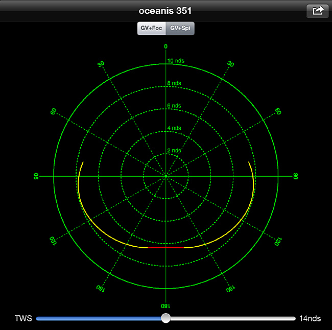The image size is (332, 330).
Task: Click the '0' angle label at top
Action: [166, 46]
